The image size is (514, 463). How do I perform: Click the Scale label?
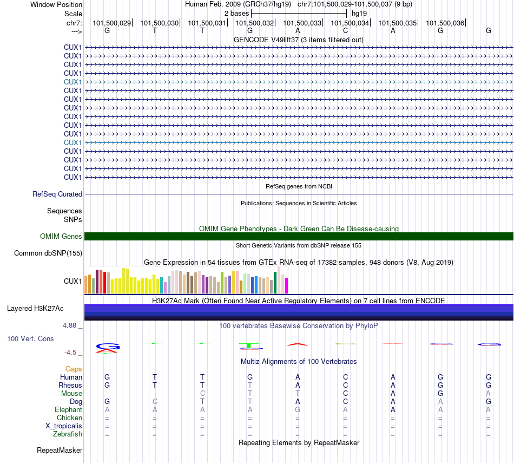click(73, 14)
